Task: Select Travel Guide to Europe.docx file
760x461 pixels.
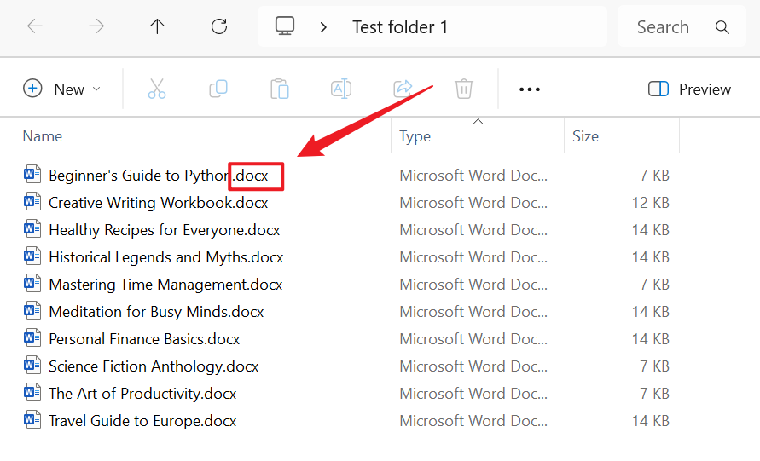Action: pyautogui.click(x=142, y=421)
